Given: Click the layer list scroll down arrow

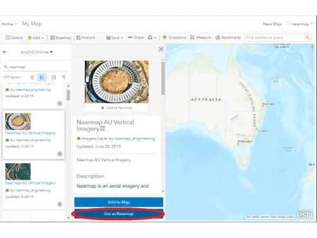Looking at the screenshot, I should 68,218.
